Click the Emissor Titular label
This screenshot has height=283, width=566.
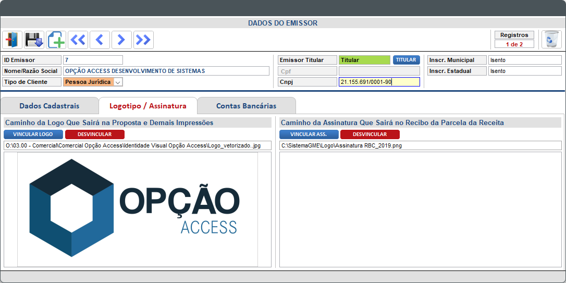[307, 60]
